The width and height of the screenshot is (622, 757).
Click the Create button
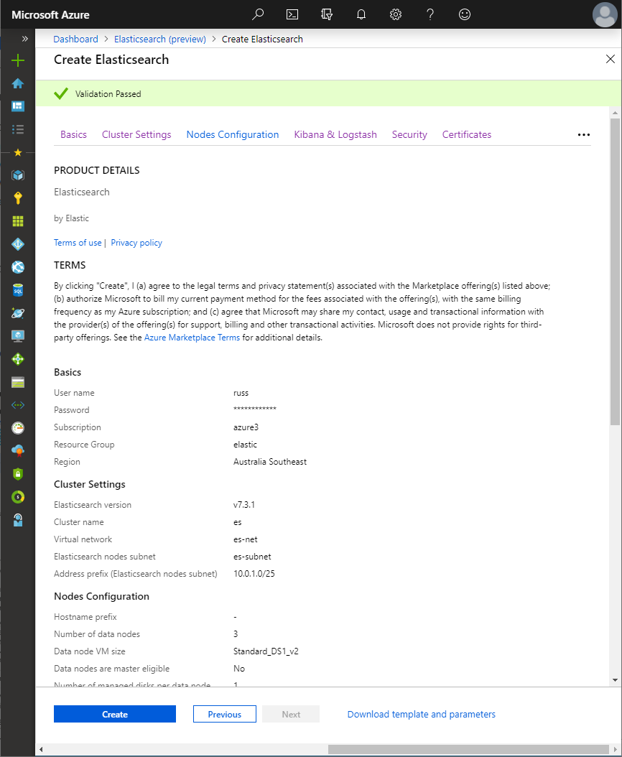pyautogui.click(x=115, y=714)
